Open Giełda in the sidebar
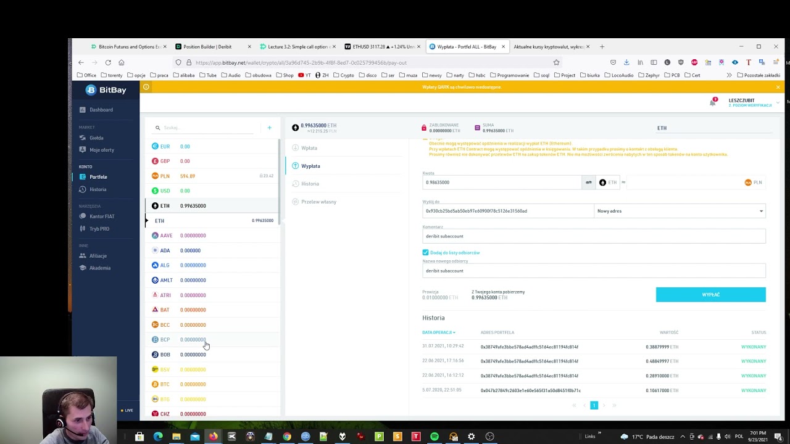Image resolution: width=790 pixels, height=444 pixels. (91, 138)
